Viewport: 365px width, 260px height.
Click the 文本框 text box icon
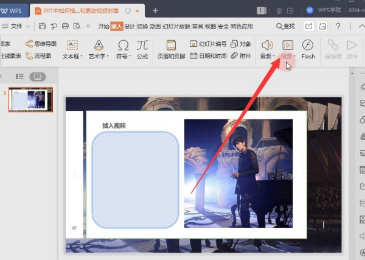click(72, 45)
